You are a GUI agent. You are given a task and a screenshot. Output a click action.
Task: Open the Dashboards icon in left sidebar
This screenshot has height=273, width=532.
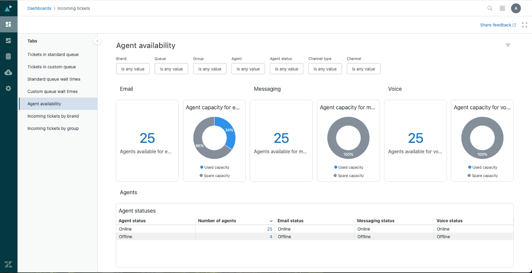(x=8, y=24)
